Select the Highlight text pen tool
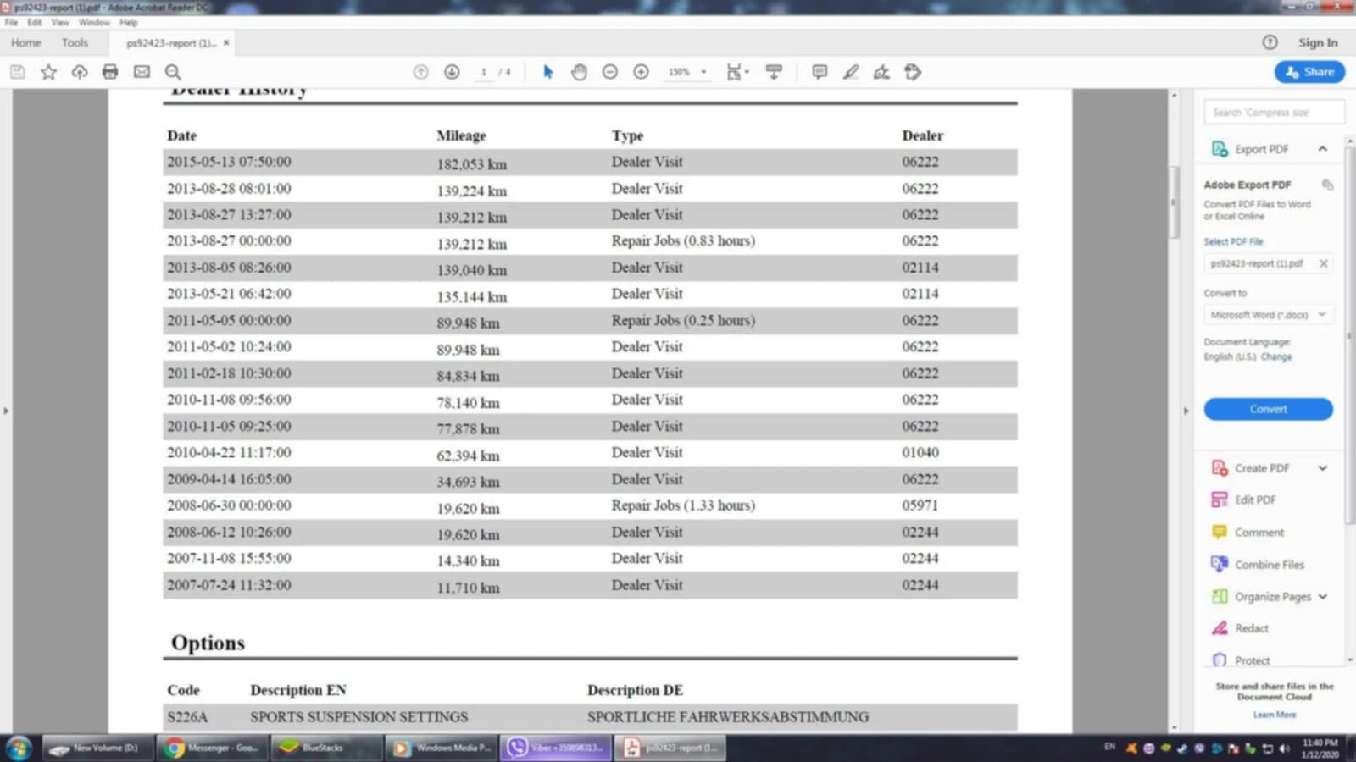This screenshot has width=1356, height=762. point(851,72)
